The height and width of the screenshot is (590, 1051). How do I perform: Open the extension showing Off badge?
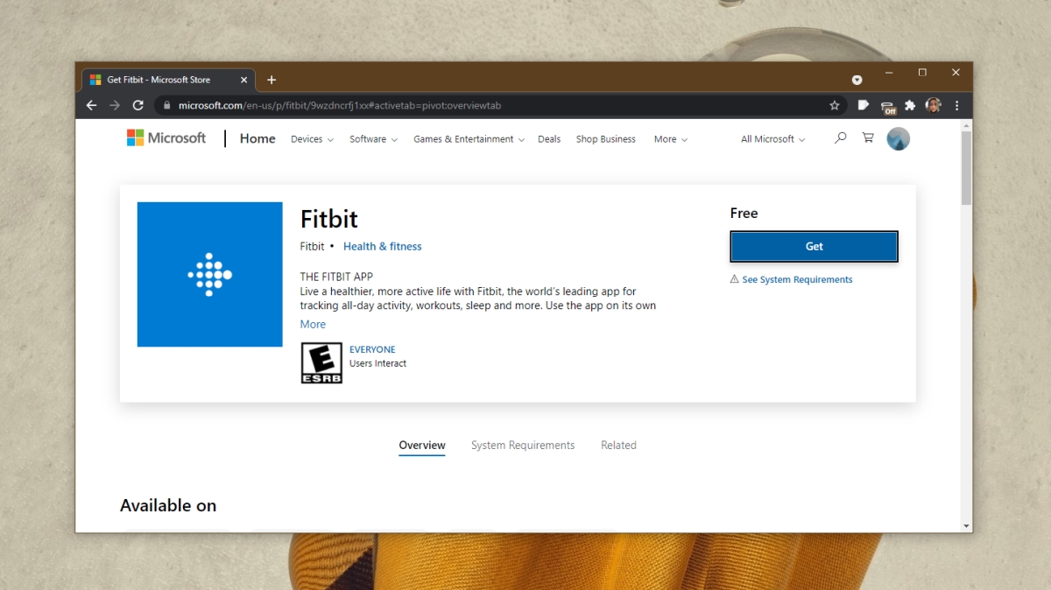[888, 106]
